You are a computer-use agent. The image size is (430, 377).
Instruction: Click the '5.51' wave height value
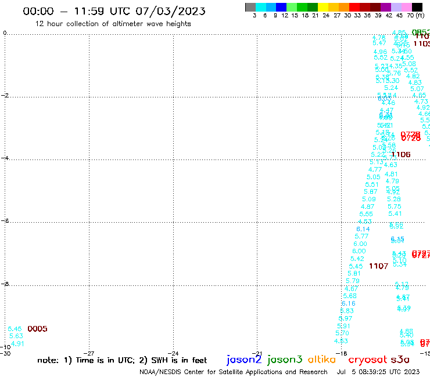coord(372,184)
